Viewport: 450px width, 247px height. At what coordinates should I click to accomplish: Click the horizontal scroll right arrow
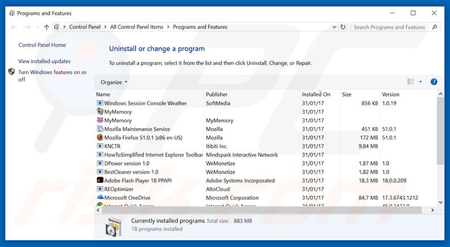click(432, 210)
